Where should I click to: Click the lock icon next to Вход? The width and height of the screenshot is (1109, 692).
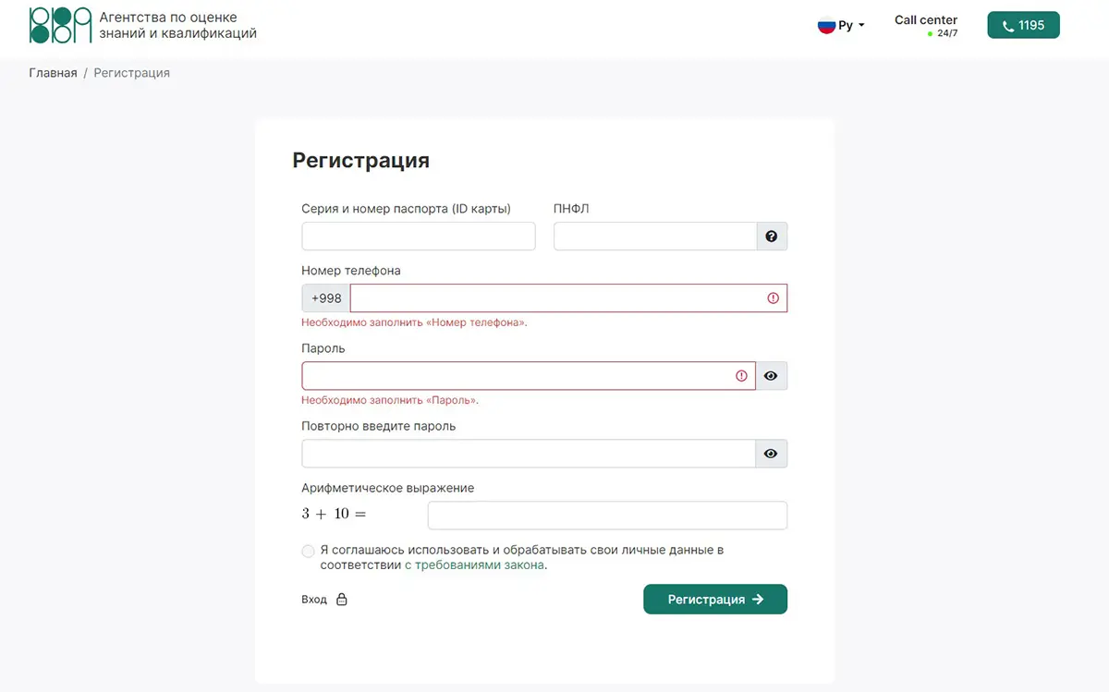click(x=341, y=600)
